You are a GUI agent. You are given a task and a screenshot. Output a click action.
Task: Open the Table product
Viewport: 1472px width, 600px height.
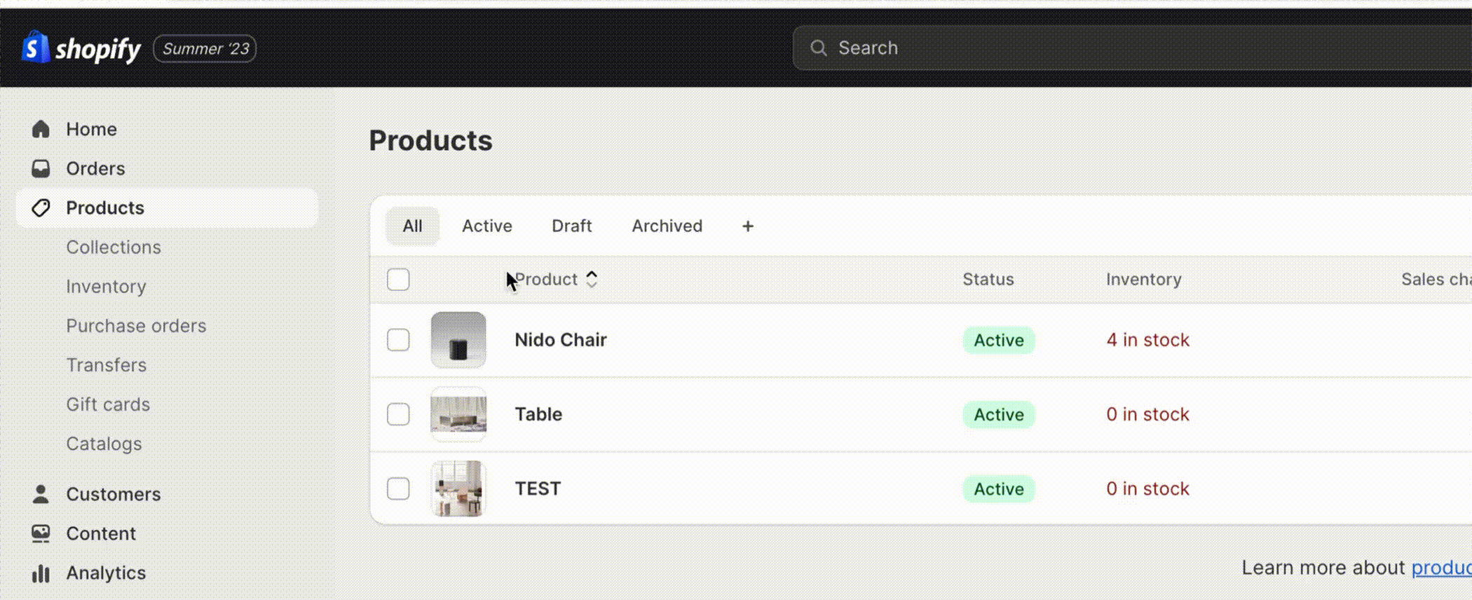pos(538,414)
